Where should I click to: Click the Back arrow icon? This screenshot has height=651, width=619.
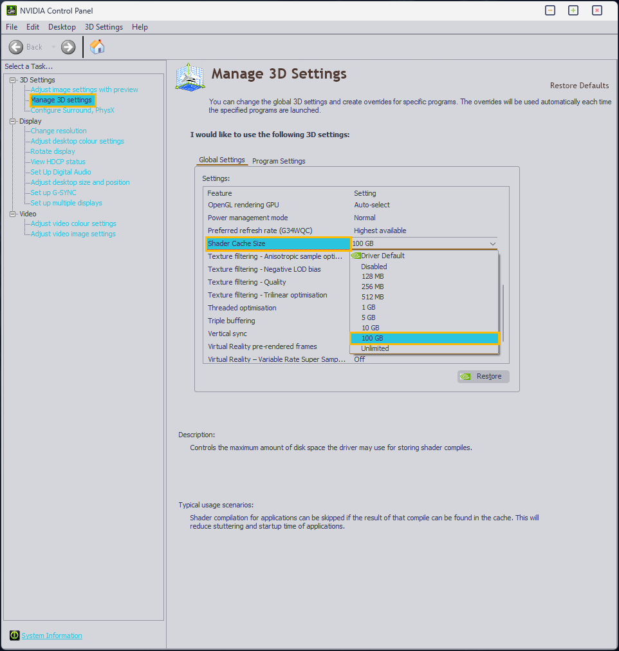16,47
